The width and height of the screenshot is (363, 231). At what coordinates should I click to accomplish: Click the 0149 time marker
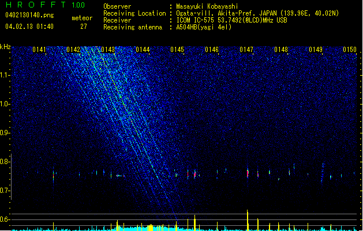316,50
